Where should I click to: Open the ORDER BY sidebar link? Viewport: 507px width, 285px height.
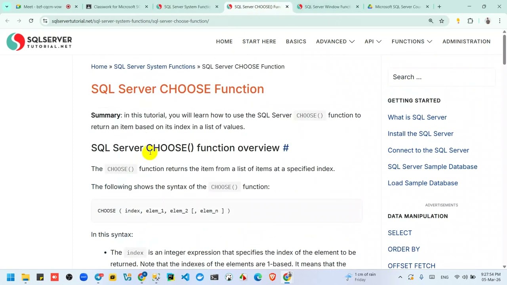(x=404, y=249)
